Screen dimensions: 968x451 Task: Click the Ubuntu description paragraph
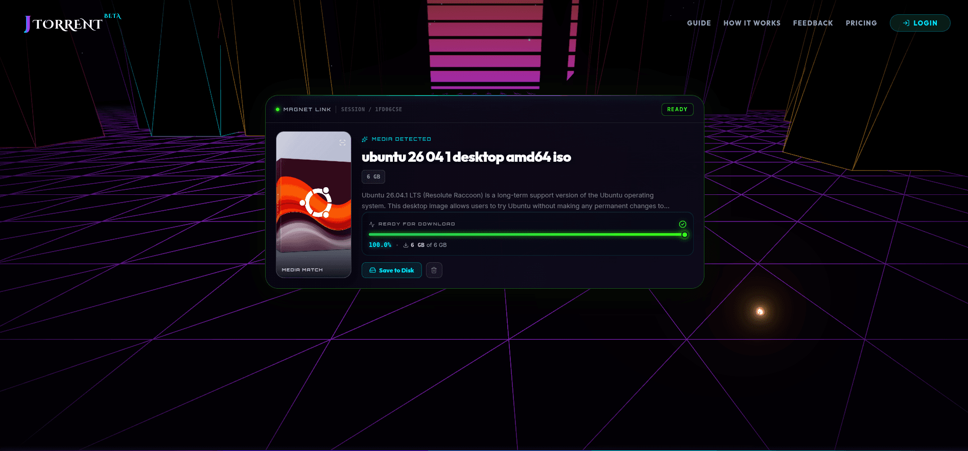click(515, 201)
